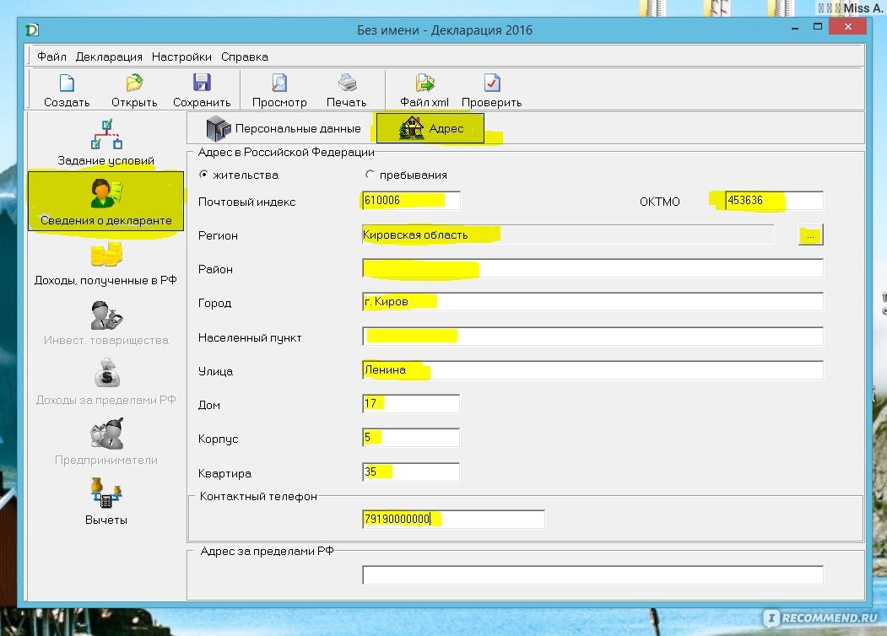Click the Контактный телефон input field
The height and width of the screenshot is (636, 887).
click(x=454, y=519)
